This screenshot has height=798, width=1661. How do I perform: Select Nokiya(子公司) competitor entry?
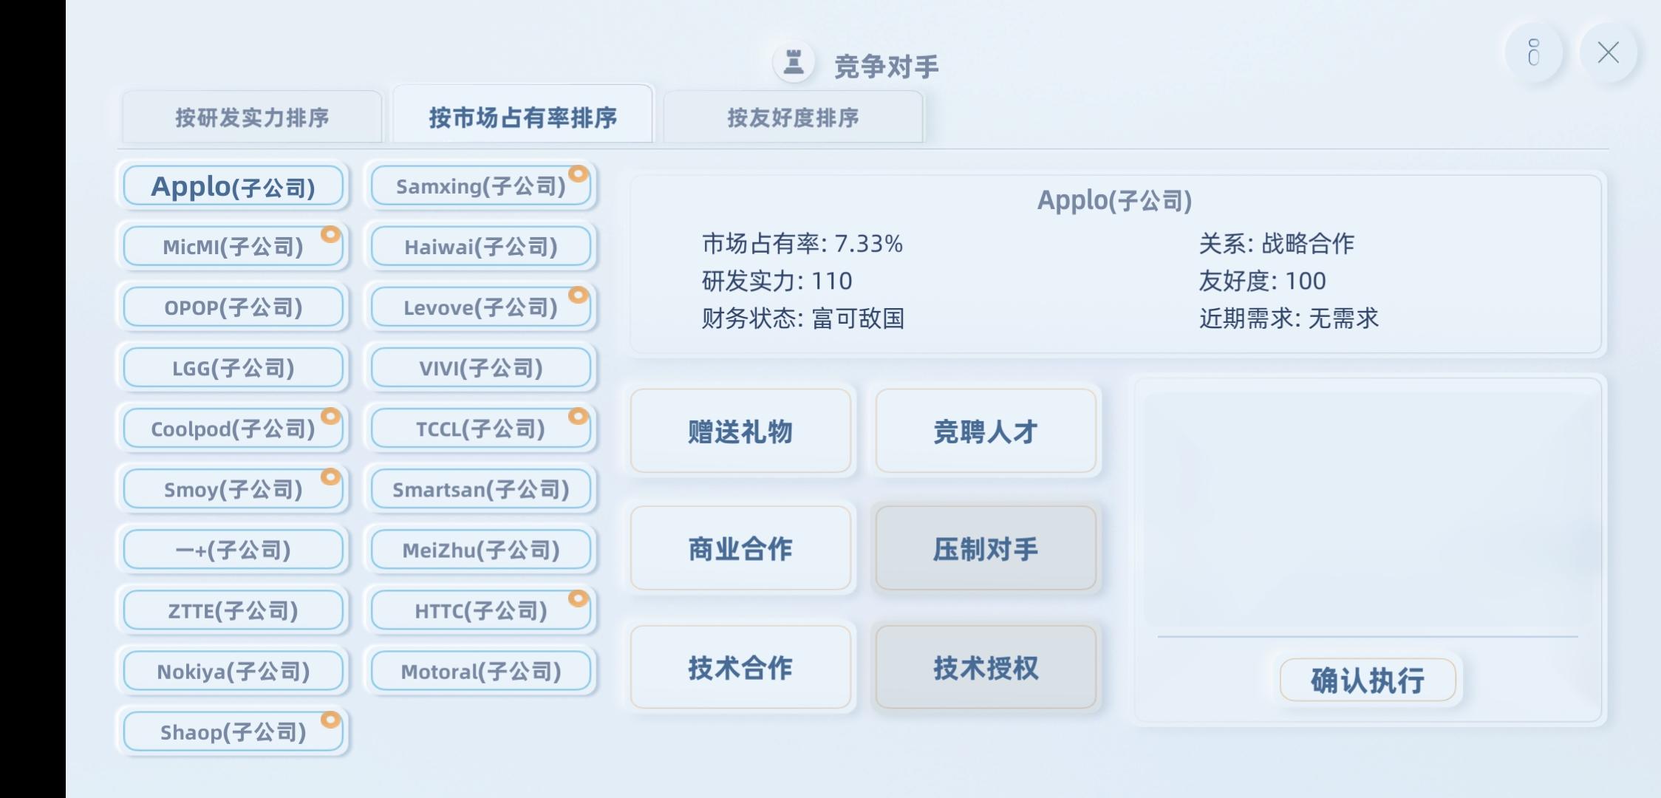[x=233, y=671]
